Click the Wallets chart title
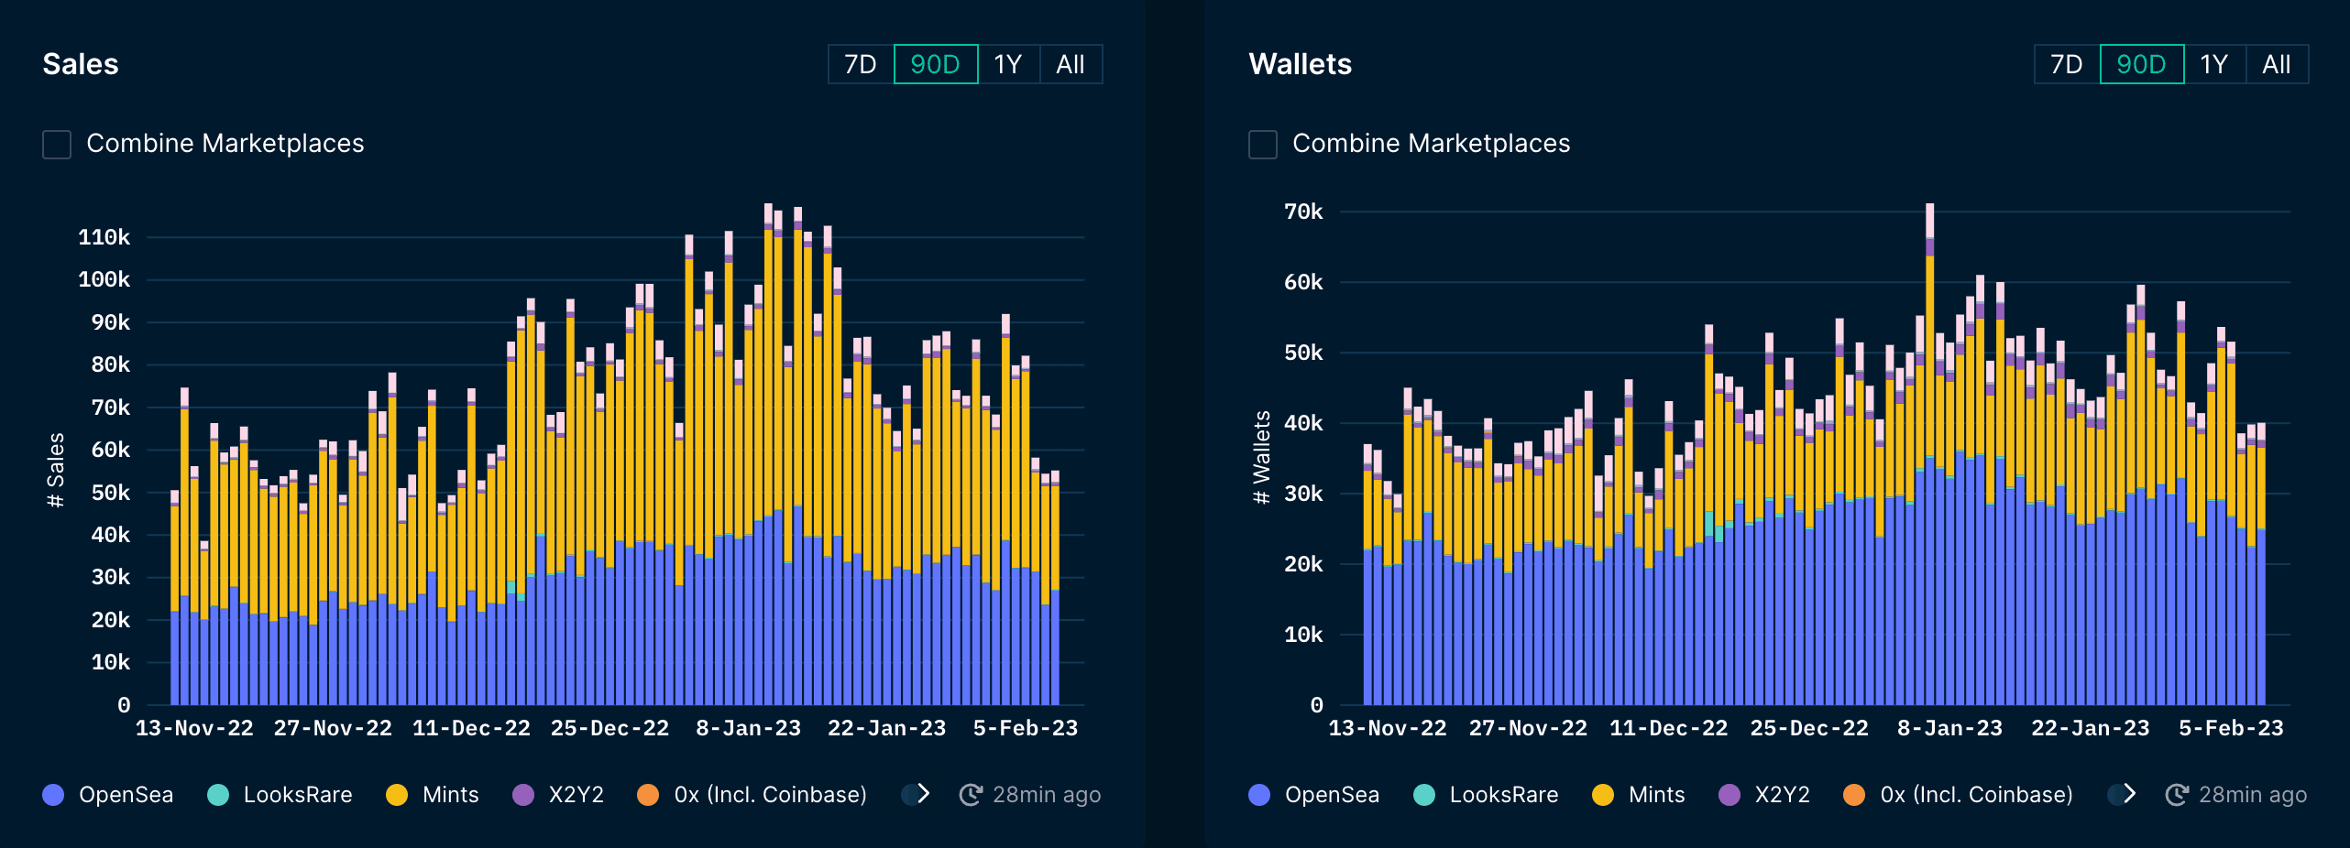The image size is (2350, 848). (x=1301, y=64)
